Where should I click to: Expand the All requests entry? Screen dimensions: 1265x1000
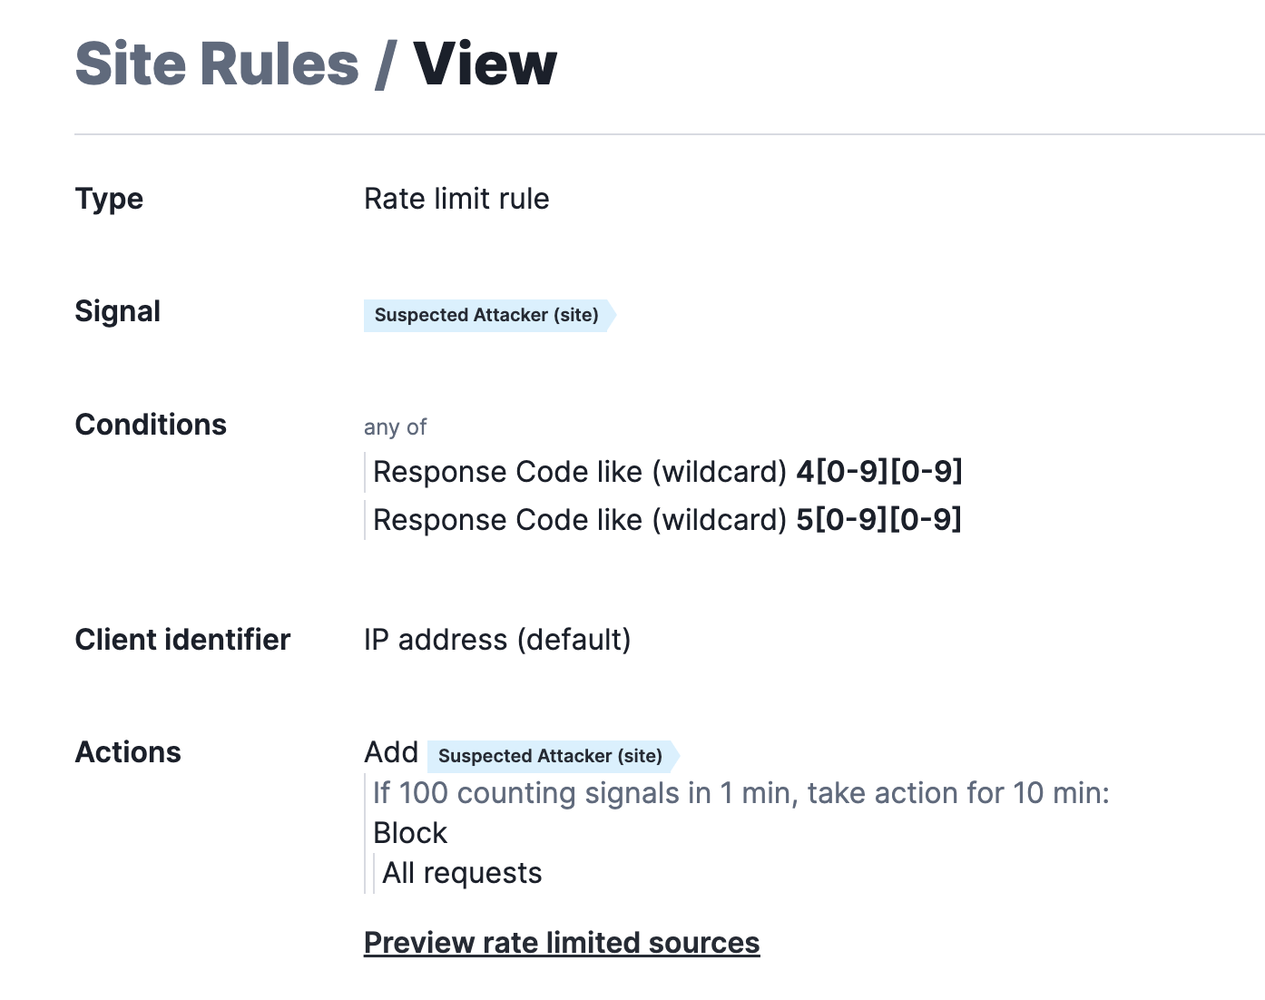tap(461, 872)
